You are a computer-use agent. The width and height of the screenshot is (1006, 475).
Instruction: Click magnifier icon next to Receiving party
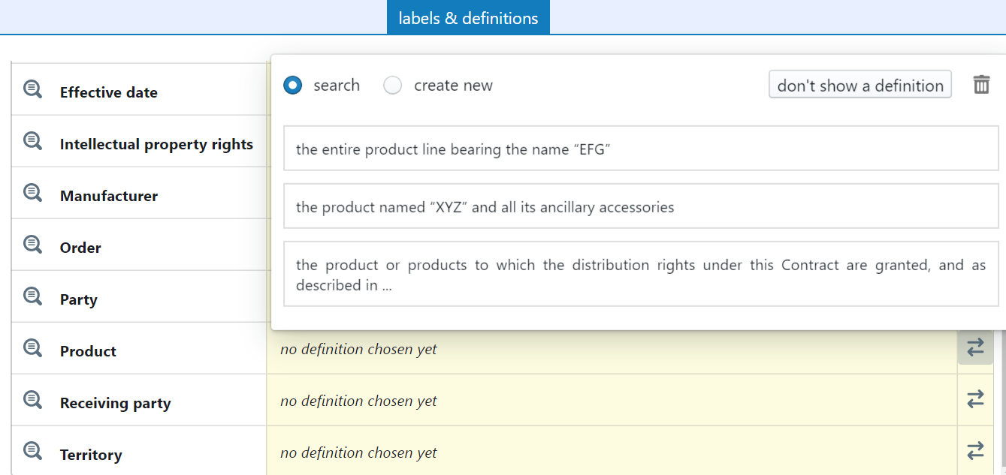(x=32, y=400)
